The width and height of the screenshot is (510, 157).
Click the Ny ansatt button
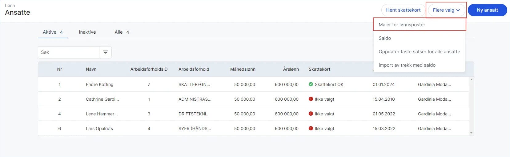[487, 10]
